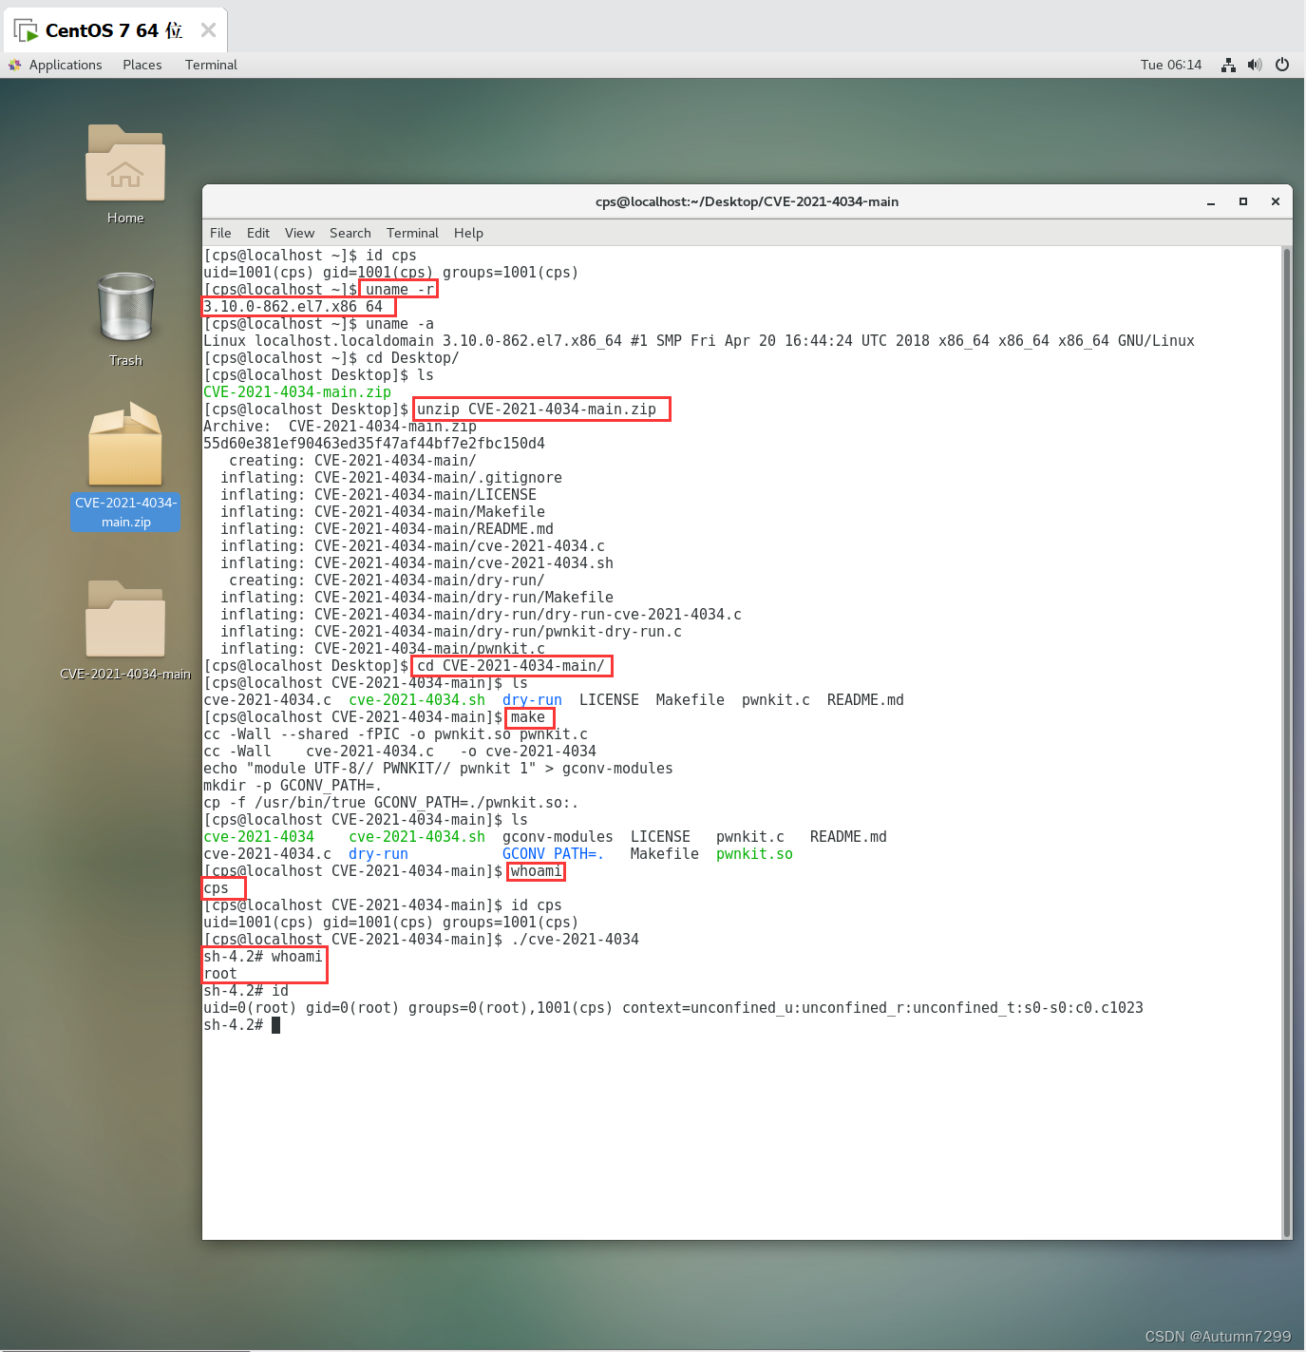
Task: Click the 'echo "module UTF-8//' line
Action: 438,769
